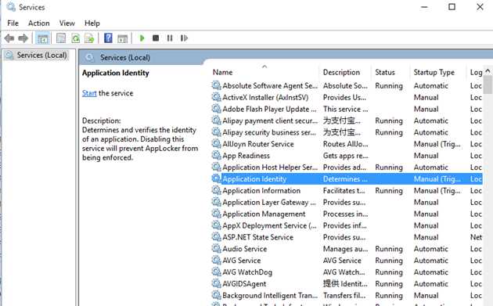Click gear icon of AllJoyn Router Service
Image resolution: width=493 pixels, height=306 pixels.
(x=216, y=143)
